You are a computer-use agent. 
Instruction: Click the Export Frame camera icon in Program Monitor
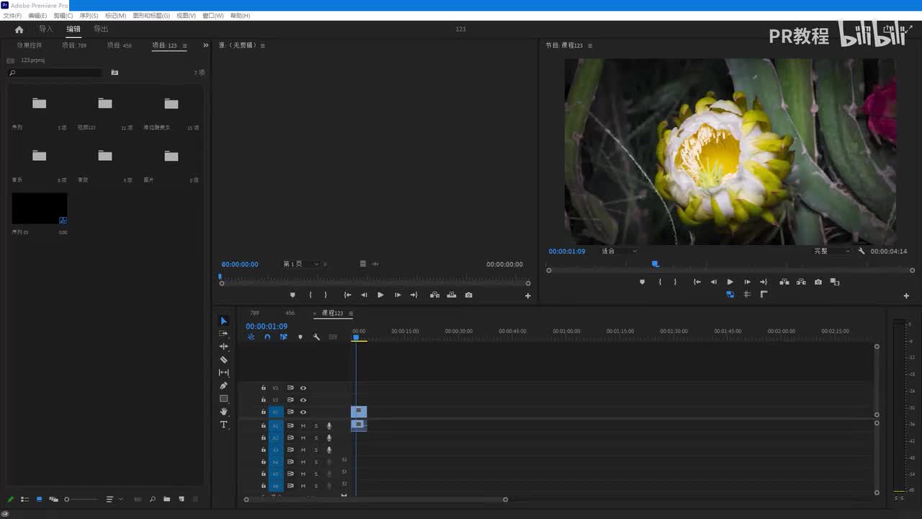pyautogui.click(x=818, y=282)
